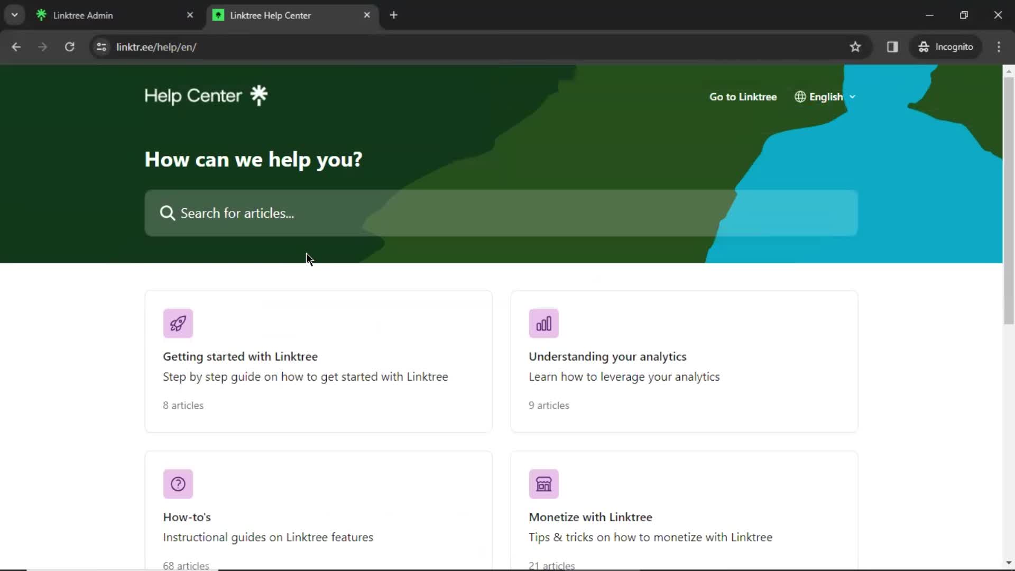The width and height of the screenshot is (1015, 571).
Task: Open the Help Center home link
Action: pyautogui.click(x=206, y=96)
